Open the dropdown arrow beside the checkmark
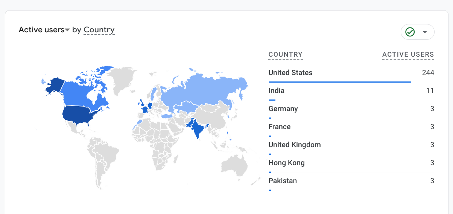 coord(425,32)
